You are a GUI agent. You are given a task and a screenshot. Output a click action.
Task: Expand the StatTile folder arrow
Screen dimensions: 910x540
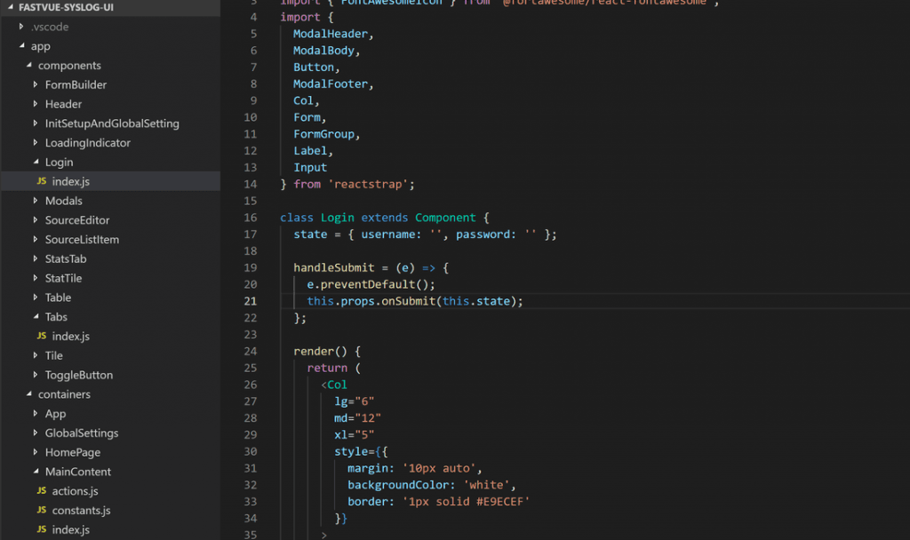36,278
